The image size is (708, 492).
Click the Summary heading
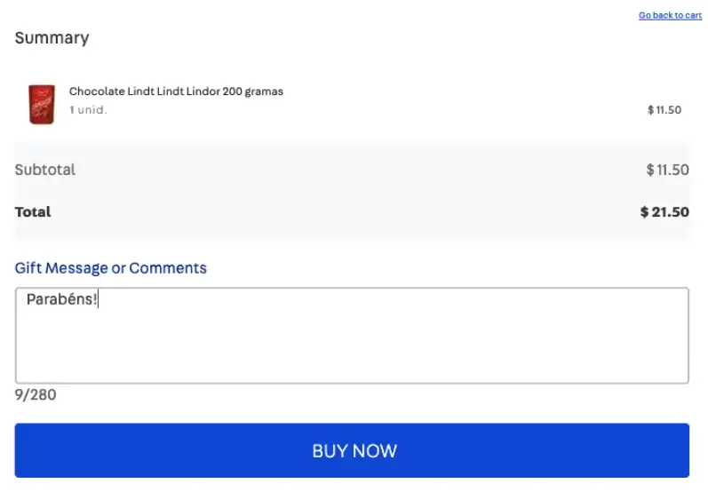click(x=52, y=38)
